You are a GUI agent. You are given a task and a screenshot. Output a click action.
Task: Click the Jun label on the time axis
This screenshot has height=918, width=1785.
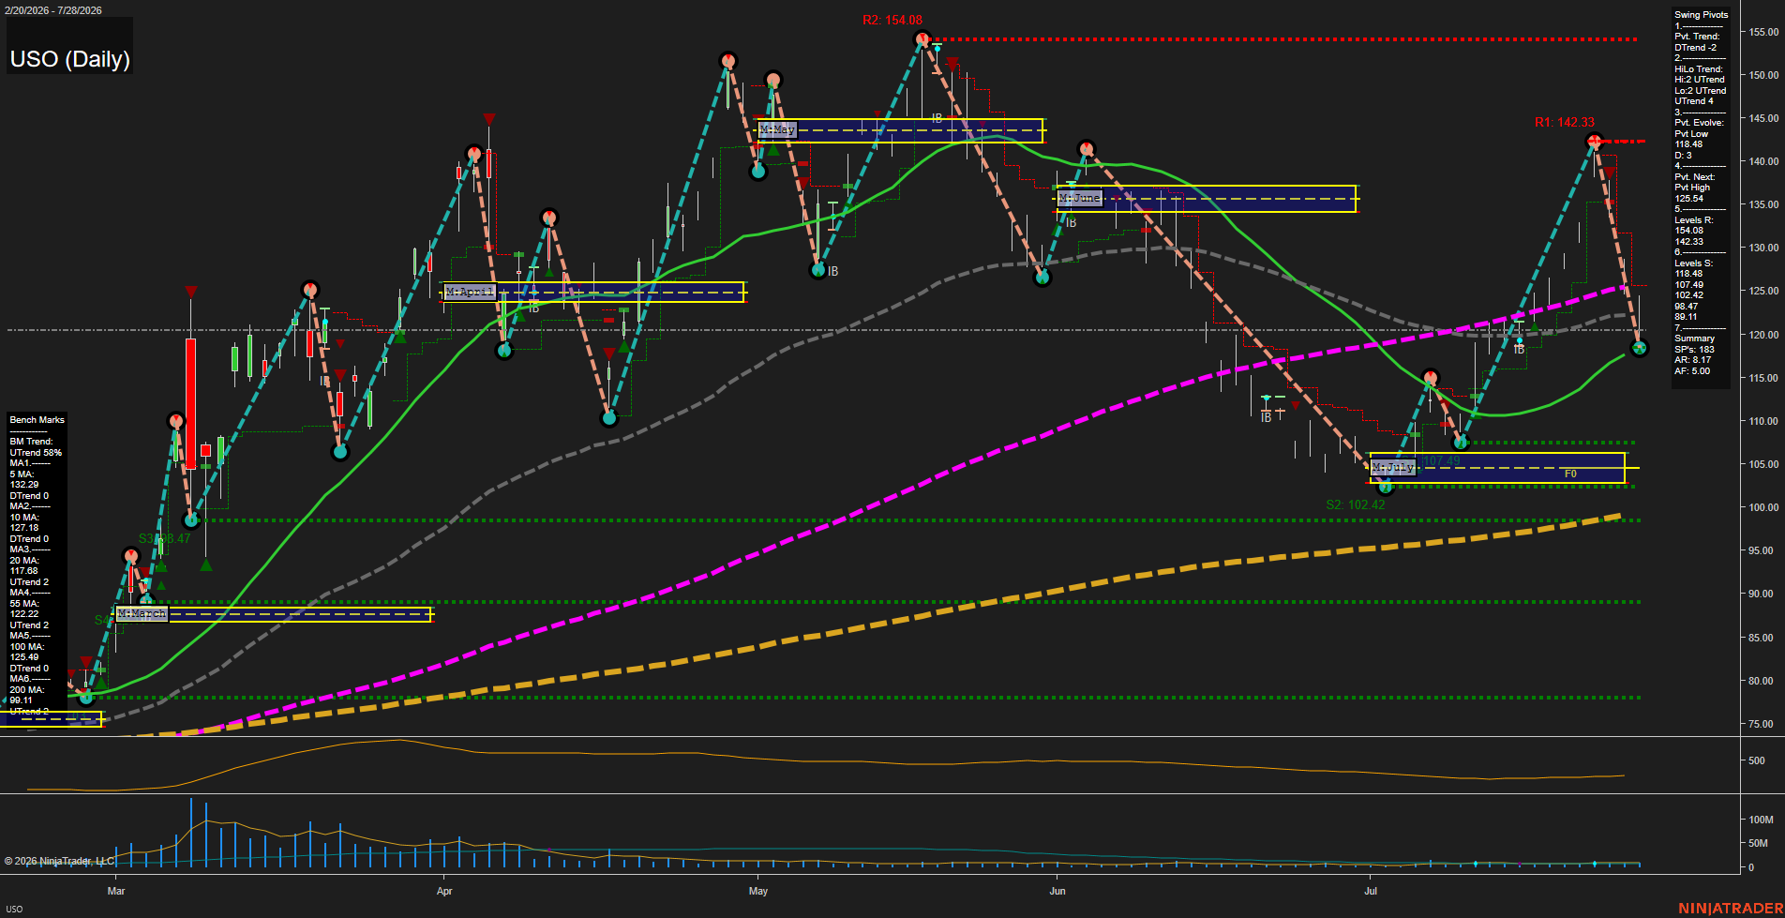1057,891
